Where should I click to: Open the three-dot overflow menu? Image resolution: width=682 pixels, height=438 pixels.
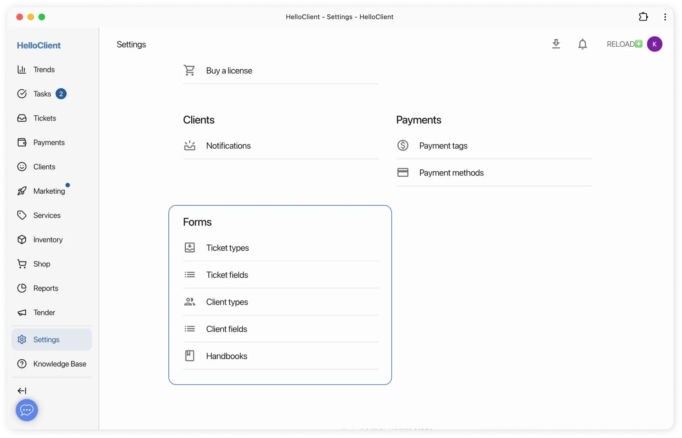pyautogui.click(x=665, y=16)
